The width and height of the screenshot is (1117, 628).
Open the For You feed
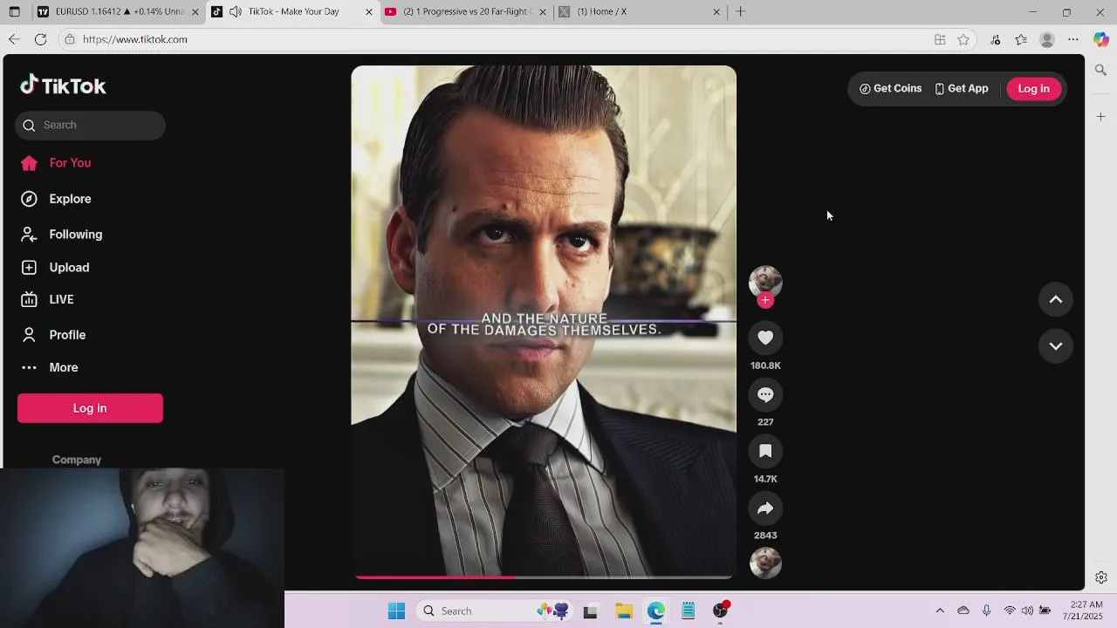[56, 163]
